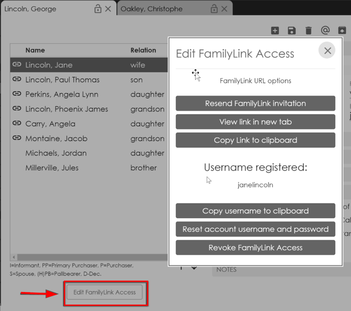Click the @ email icon
351x311 pixels.
325,31
